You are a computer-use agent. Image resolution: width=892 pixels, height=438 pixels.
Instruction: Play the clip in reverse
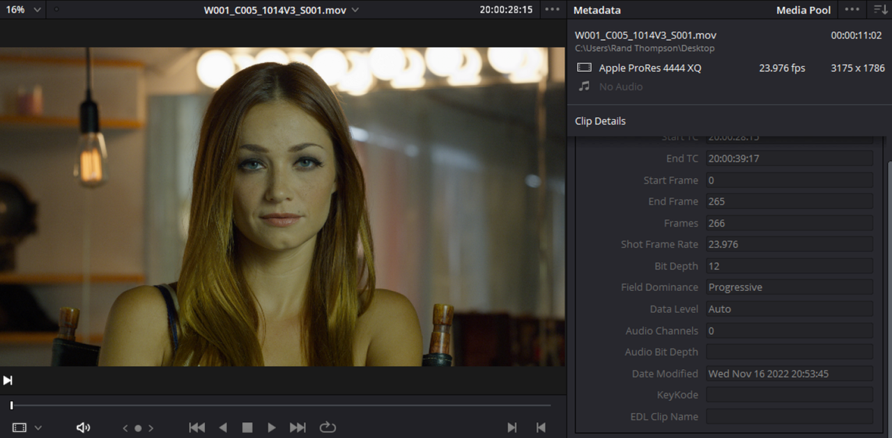pos(223,428)
